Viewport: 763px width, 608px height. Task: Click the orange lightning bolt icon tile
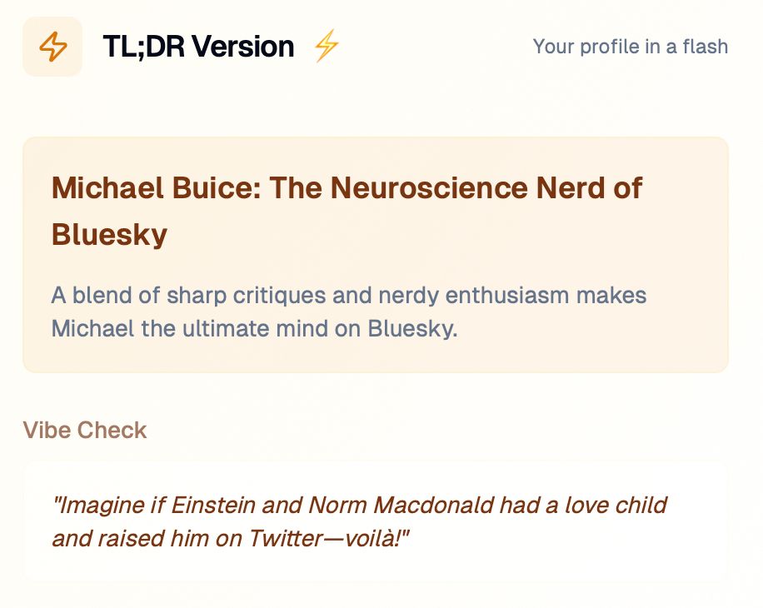click(x=52, y=47)
